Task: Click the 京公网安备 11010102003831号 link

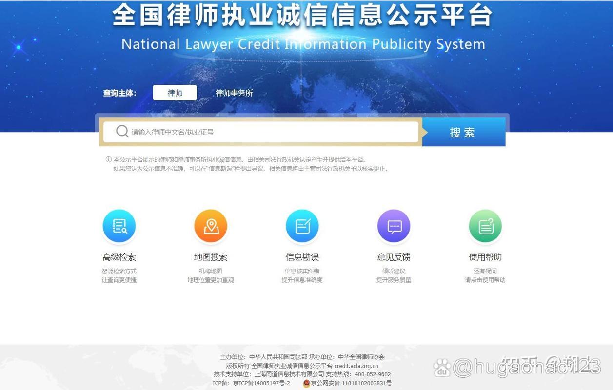Action: 351,383
